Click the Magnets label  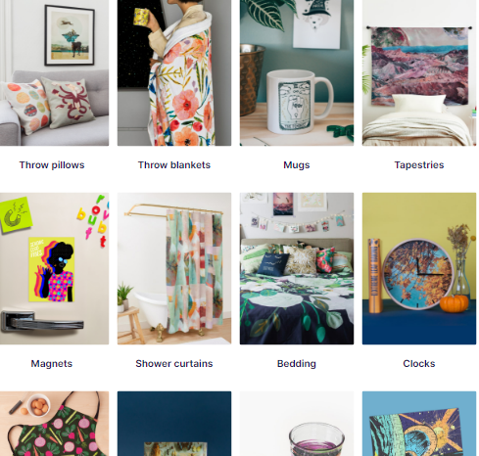pyautogui.click(x=52, y=364)
